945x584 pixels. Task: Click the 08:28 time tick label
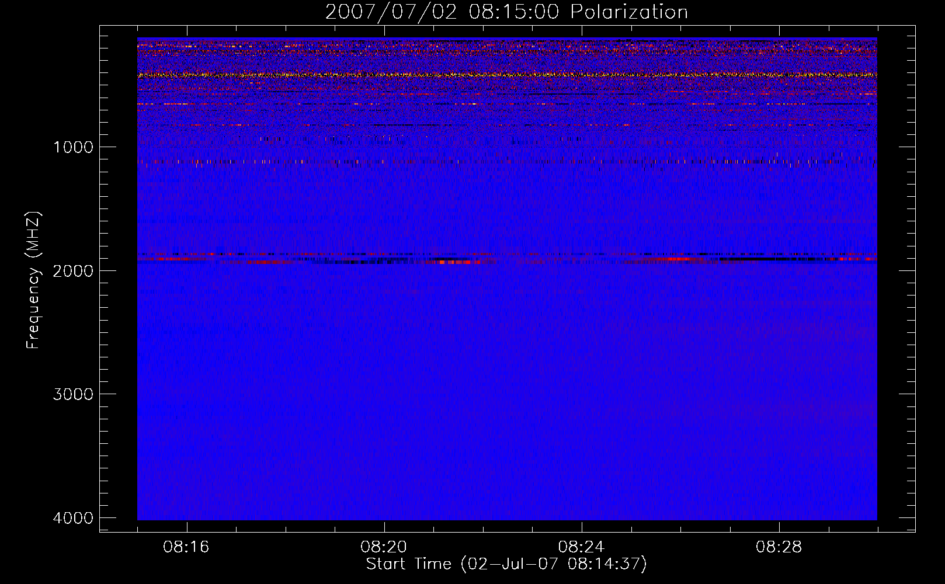[779, 547]
